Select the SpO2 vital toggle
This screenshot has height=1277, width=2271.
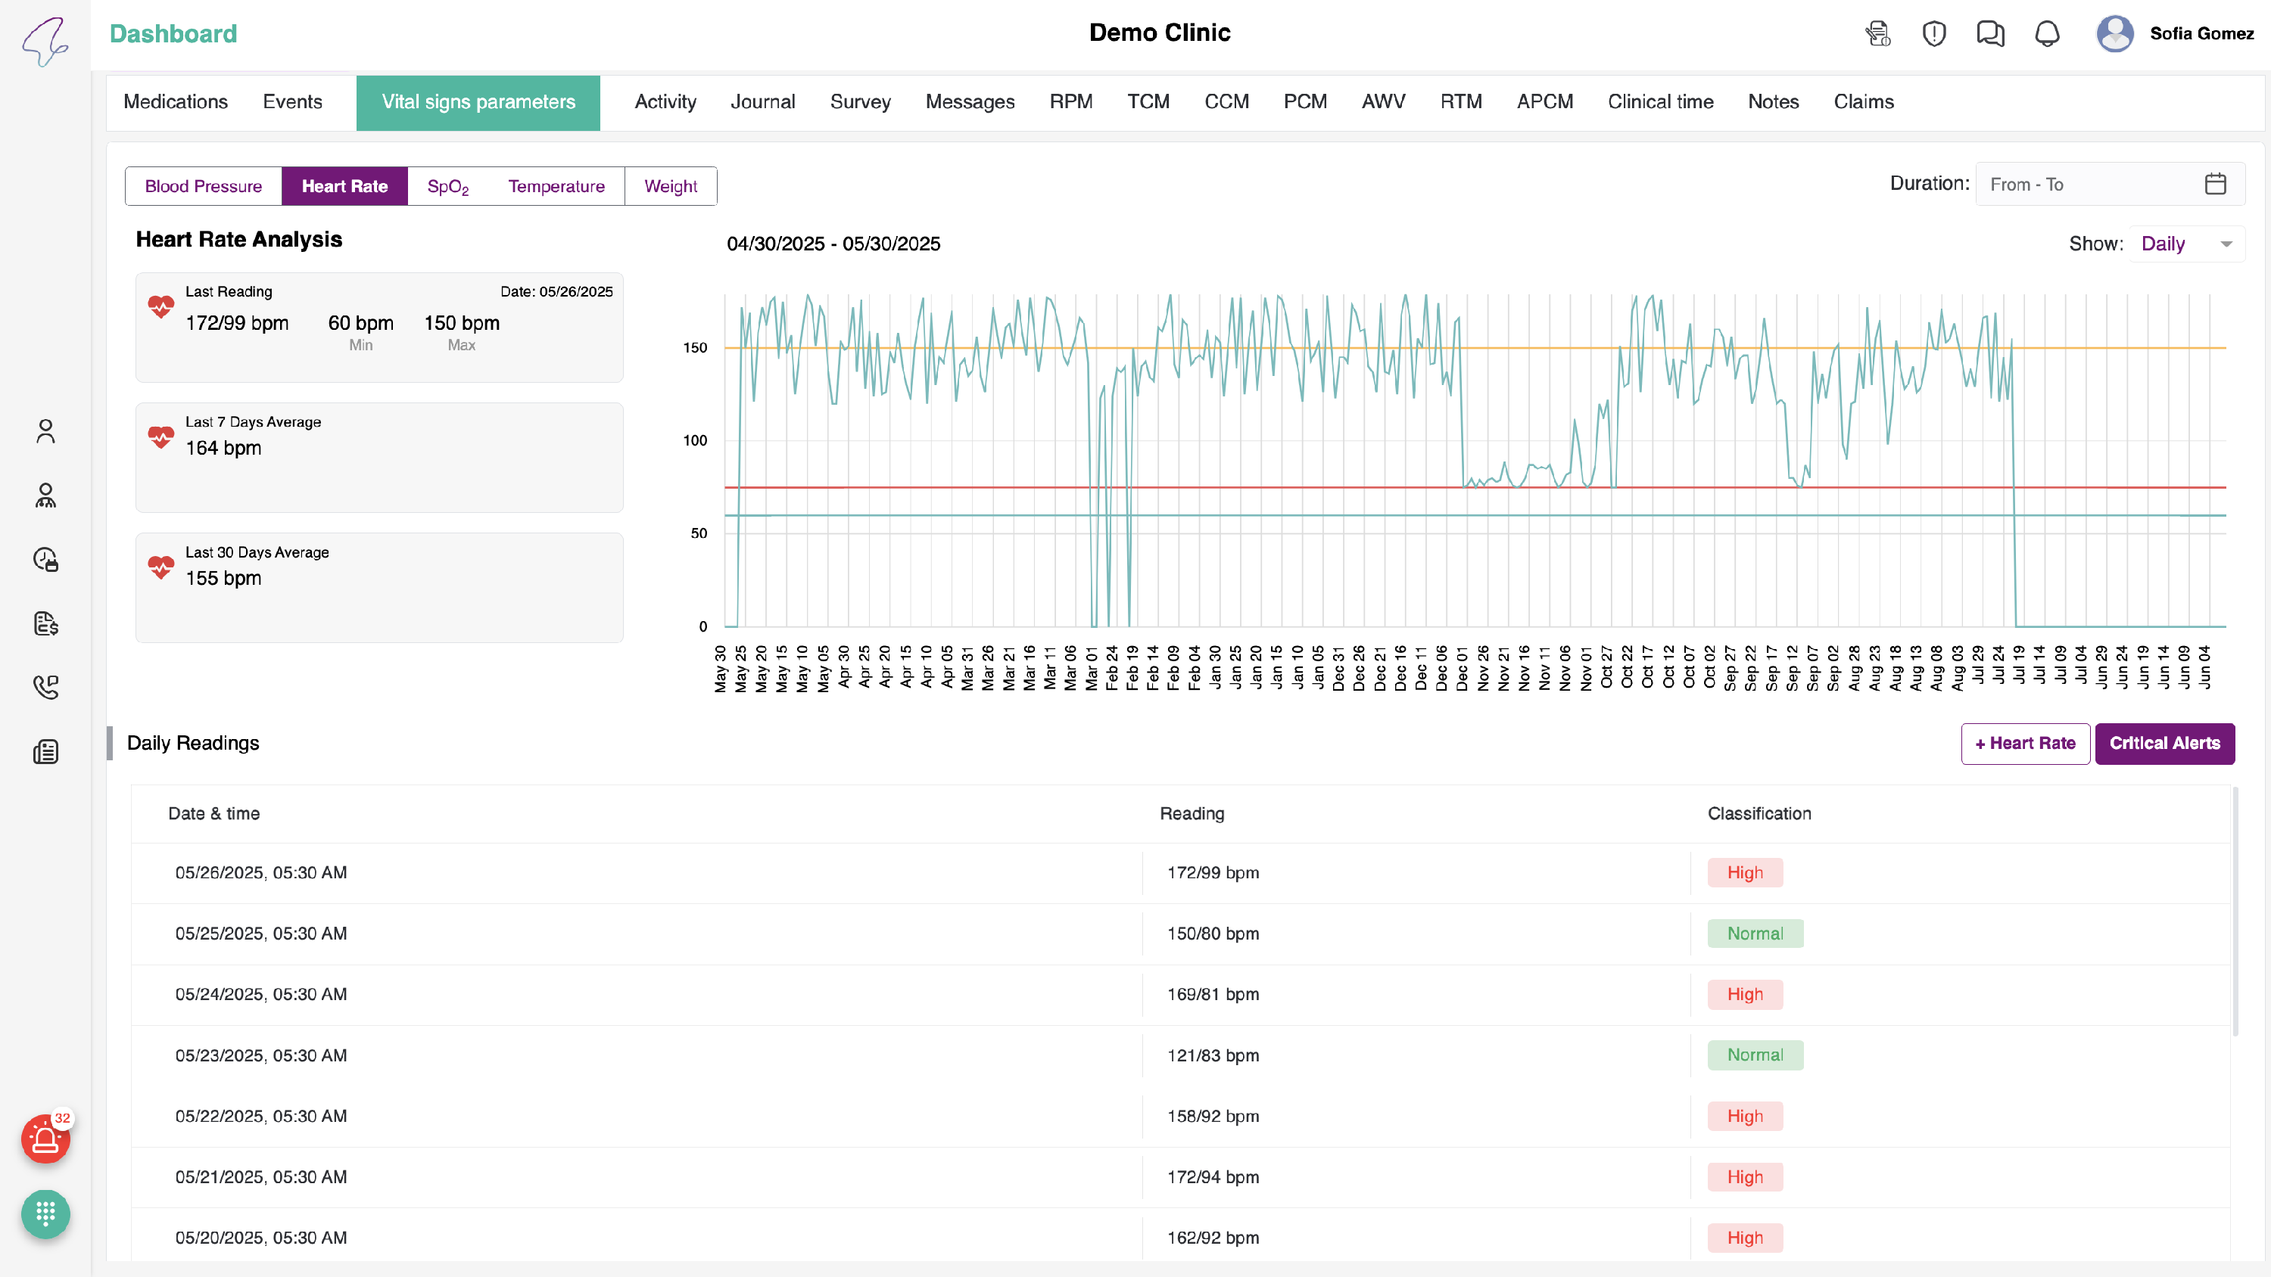447,186
